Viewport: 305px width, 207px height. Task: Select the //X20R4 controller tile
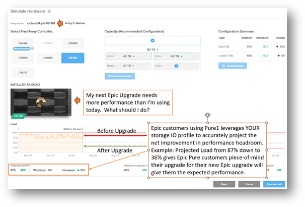point(48,43)
